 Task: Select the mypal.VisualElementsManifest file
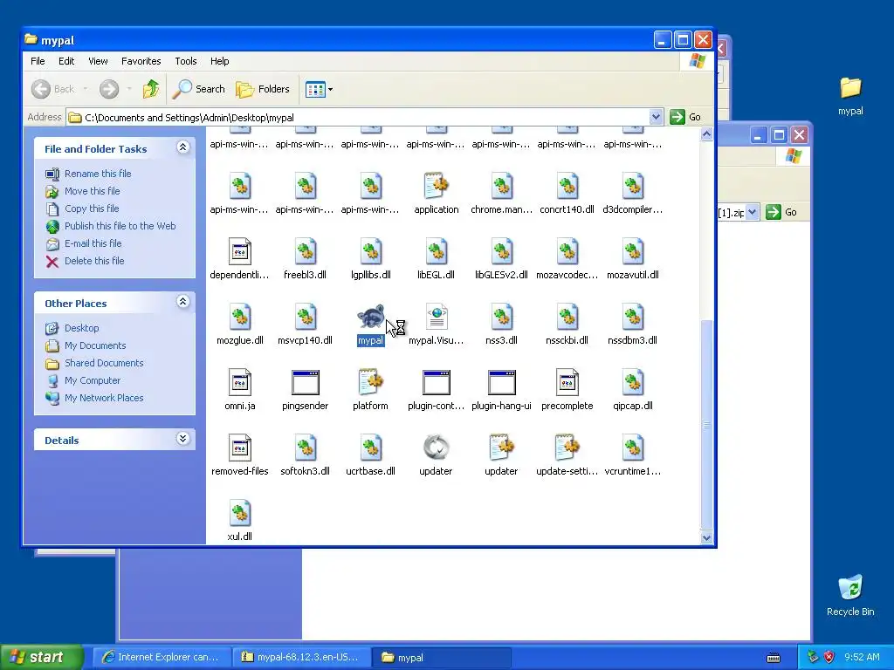(x=437, y=325)
